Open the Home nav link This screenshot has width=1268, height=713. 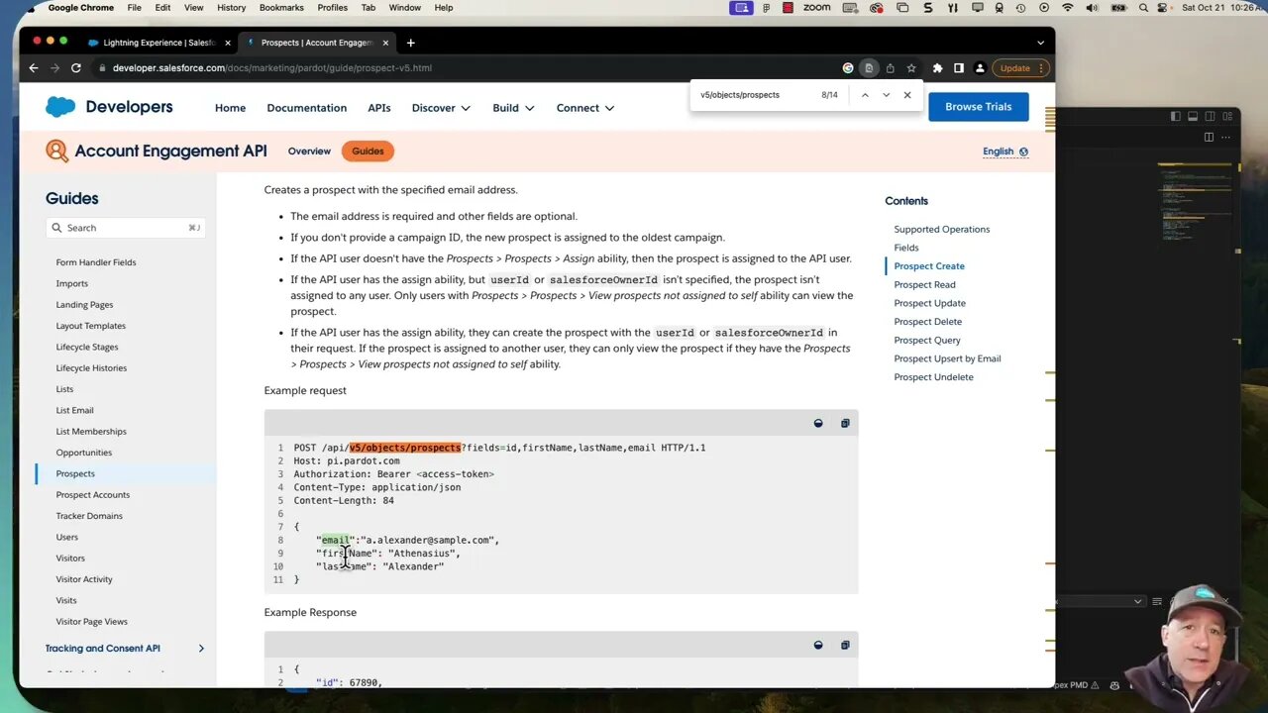click(x=230, y=108)
